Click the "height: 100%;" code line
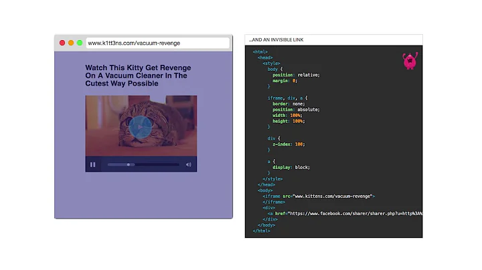 pos(289,121)
